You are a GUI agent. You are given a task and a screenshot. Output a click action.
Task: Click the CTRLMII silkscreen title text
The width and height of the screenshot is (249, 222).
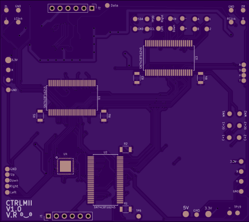pos(19,203)
